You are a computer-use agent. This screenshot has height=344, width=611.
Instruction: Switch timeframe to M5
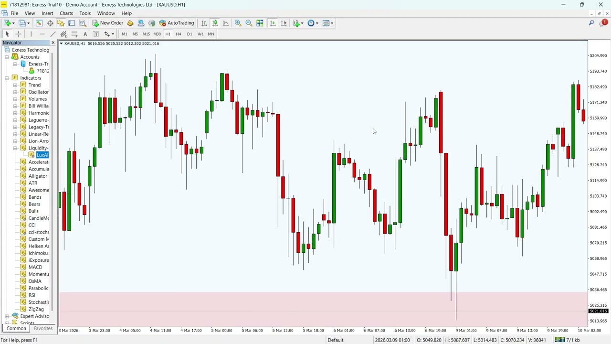pos(135,34)
